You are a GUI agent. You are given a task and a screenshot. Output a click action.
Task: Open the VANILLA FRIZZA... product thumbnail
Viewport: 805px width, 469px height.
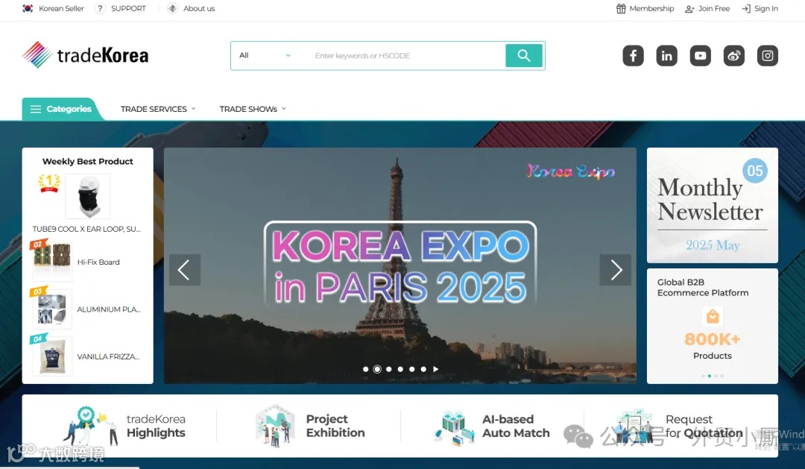pos(52,356)
